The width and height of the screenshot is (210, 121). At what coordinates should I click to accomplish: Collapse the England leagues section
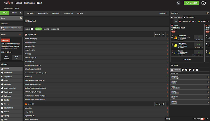coord(167,35)
